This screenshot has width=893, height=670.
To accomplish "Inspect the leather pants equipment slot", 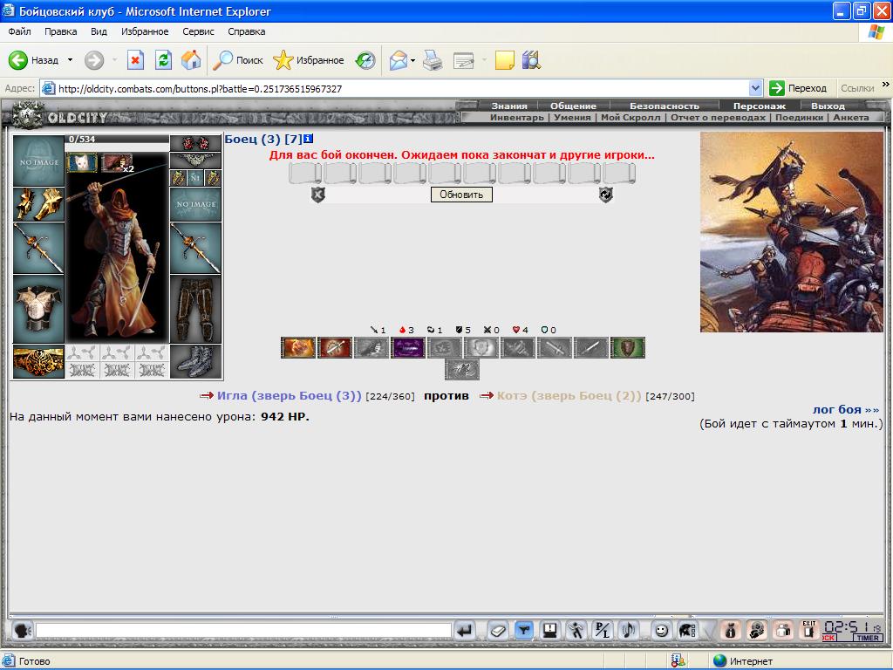I will [x=195, y=310].
